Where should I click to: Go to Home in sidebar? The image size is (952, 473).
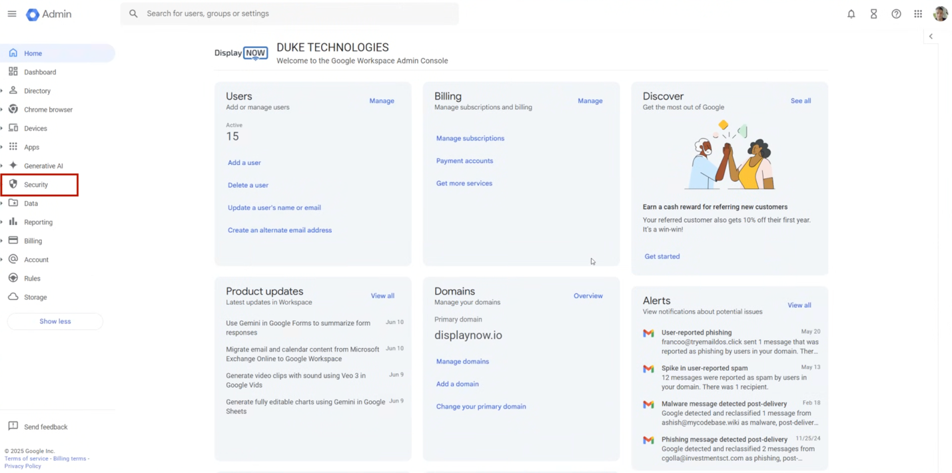[x=57, y=53]
